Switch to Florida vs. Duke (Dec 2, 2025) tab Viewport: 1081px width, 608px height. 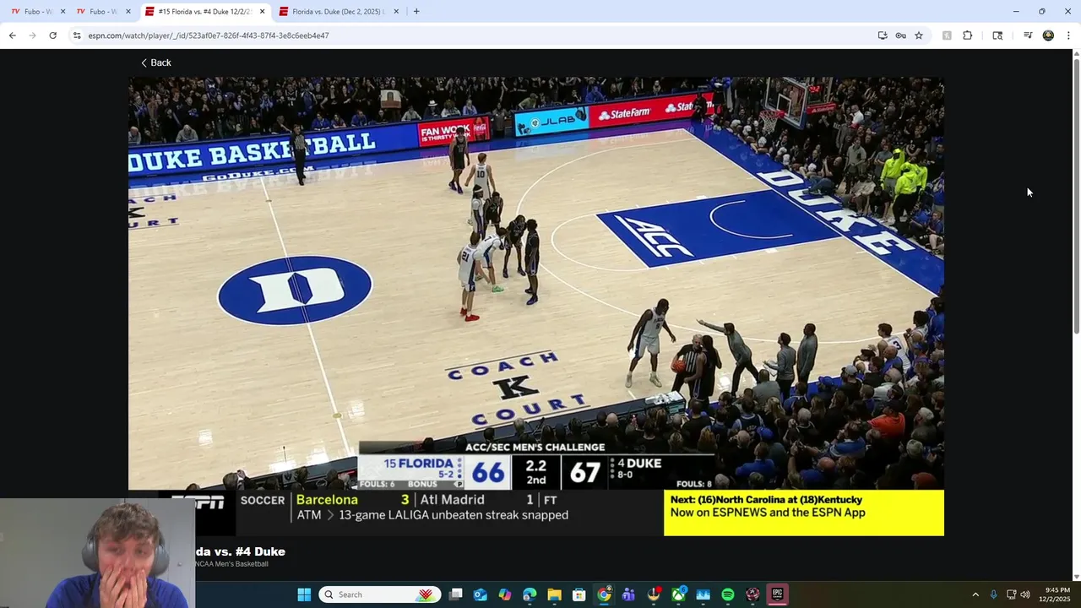[338, 12]
